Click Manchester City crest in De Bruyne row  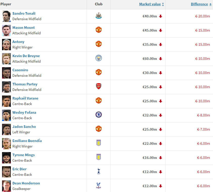[99, 59]
